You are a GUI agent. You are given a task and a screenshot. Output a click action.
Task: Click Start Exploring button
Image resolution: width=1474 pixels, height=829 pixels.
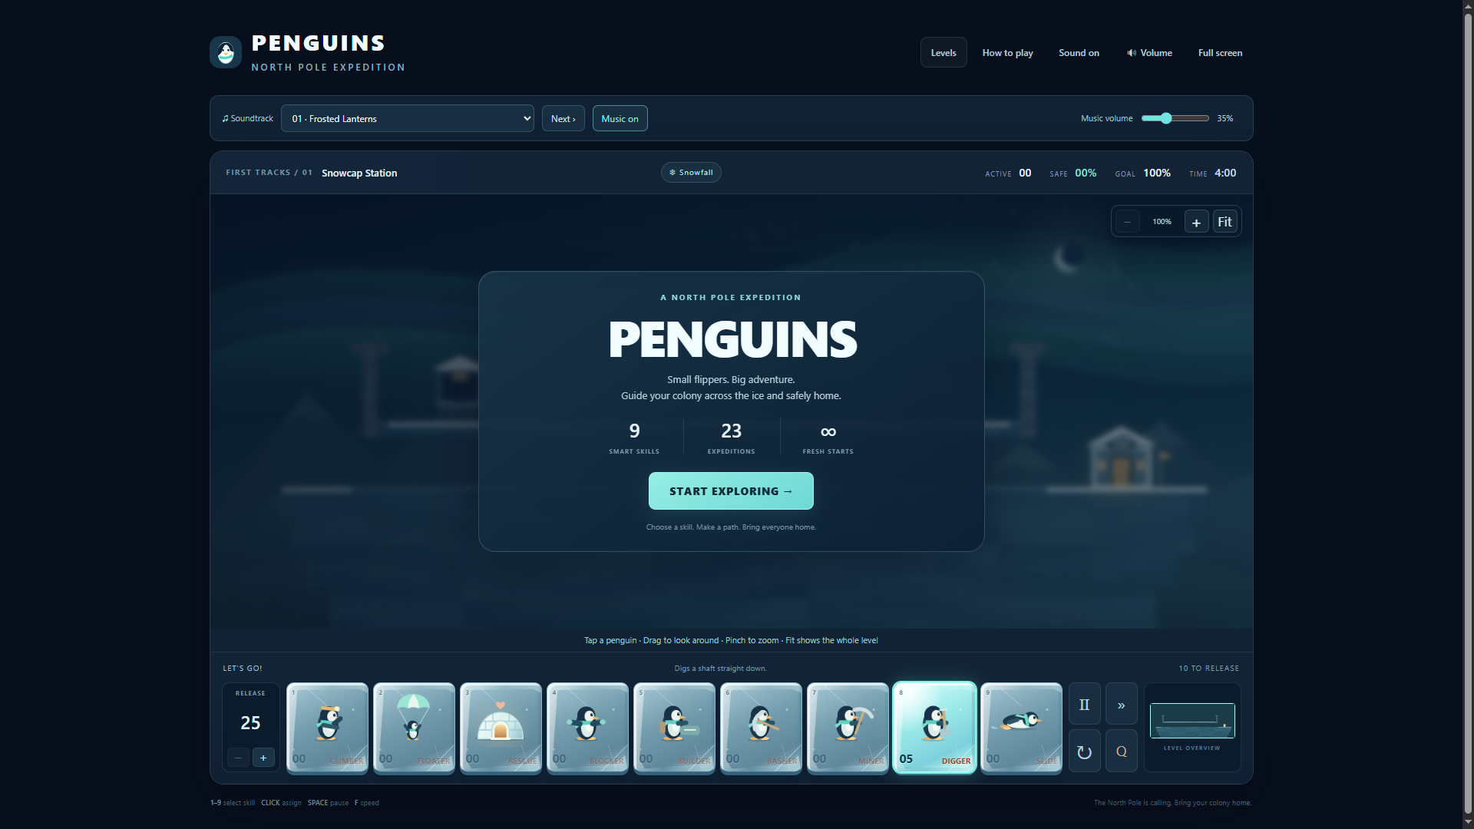(x=731, y=491)
